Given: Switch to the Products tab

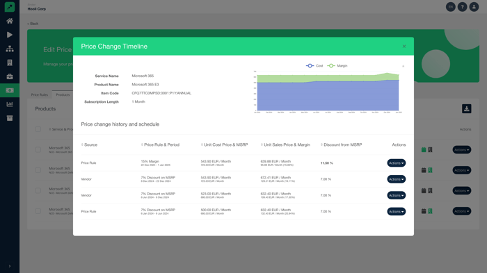Looking at the screenshot, I should 63,94.
